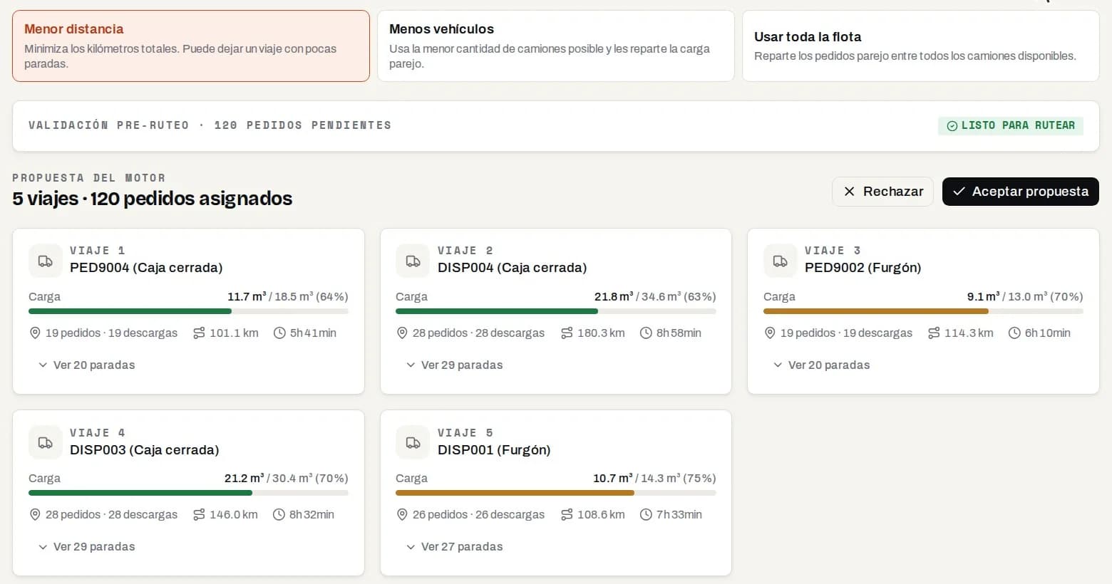Click the route distance icon beside 101.1 km

[199, 333]
